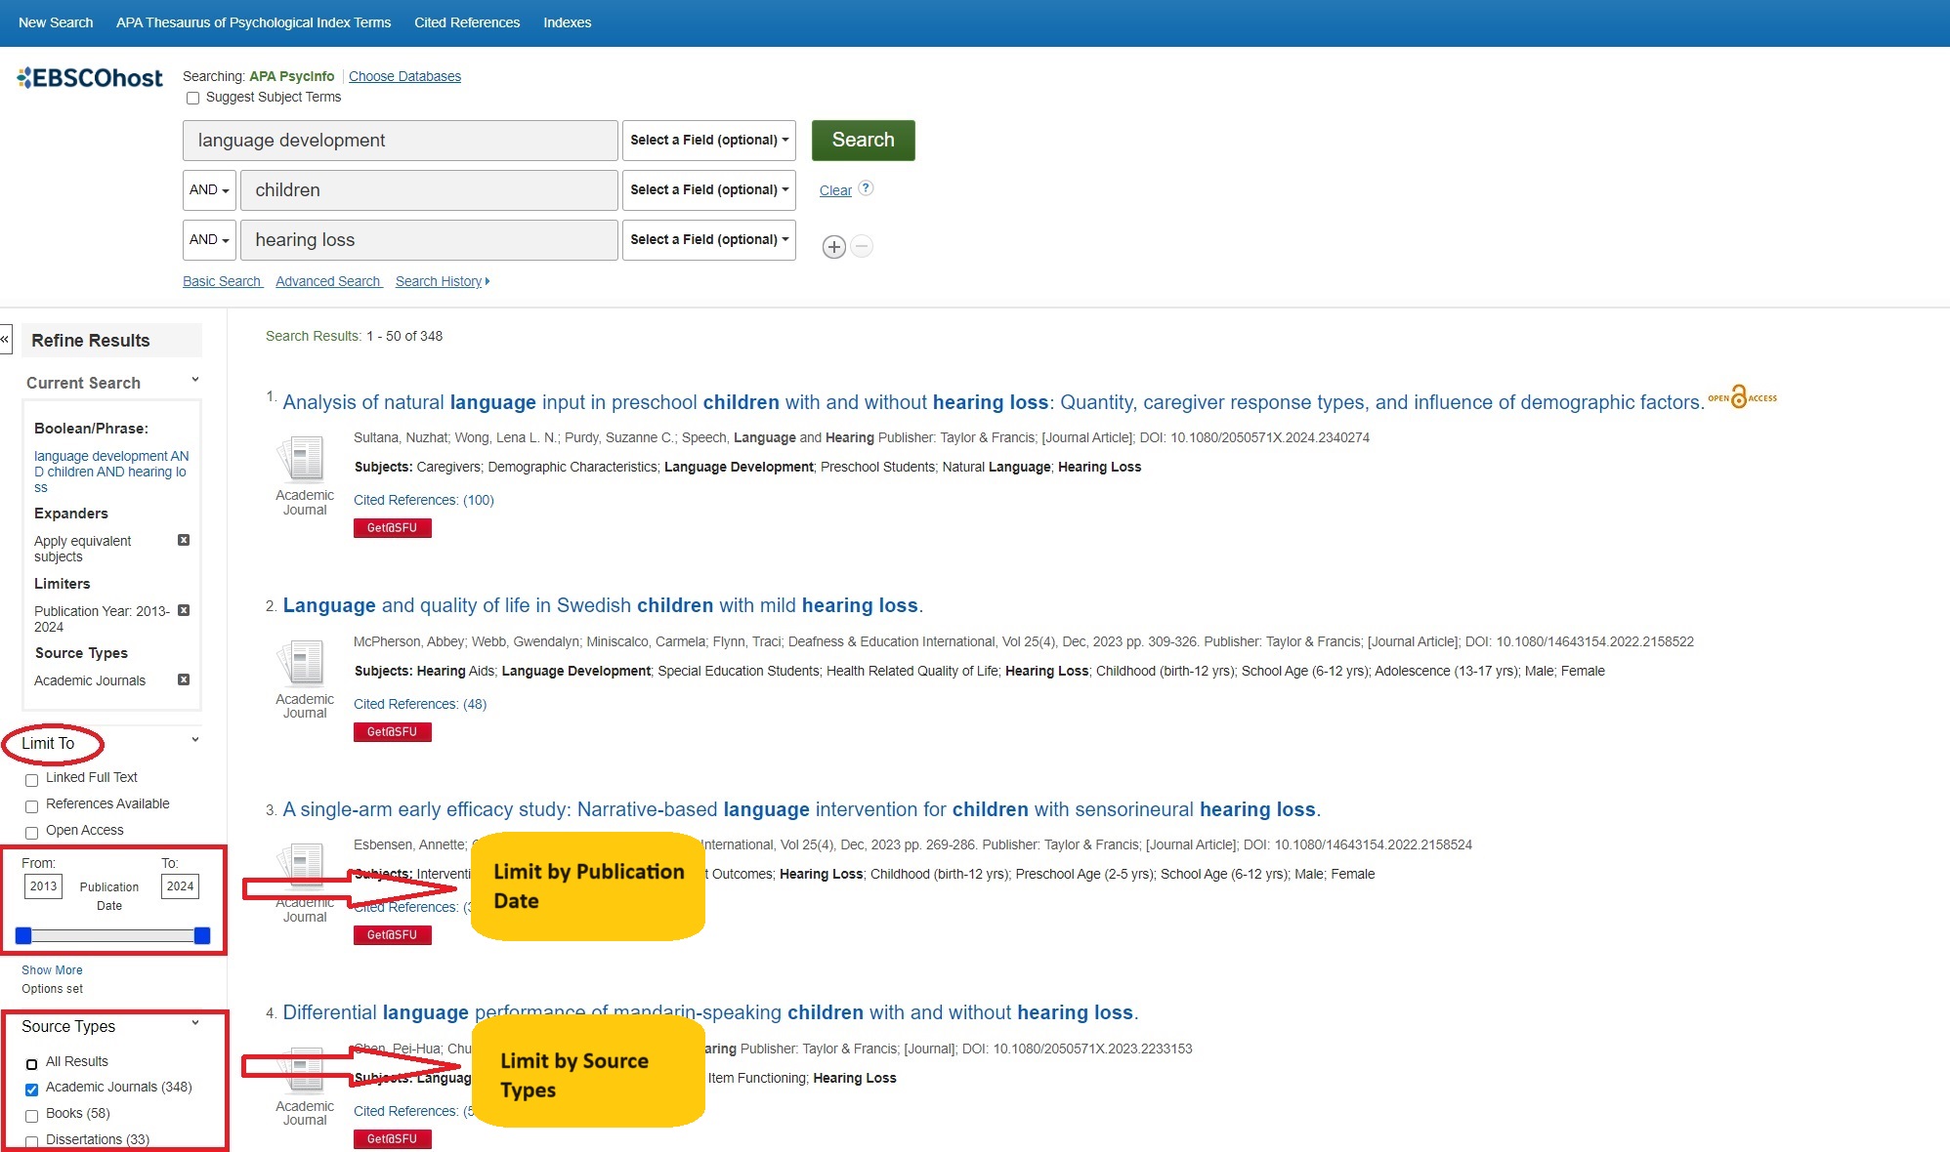The height and width of the screenshot is (1152, 1950).
Task: Uncheck Academic Journals (348) source type
Action: (x=31, y=1090)
